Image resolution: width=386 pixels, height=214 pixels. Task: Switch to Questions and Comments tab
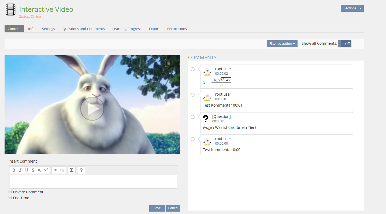84,29
